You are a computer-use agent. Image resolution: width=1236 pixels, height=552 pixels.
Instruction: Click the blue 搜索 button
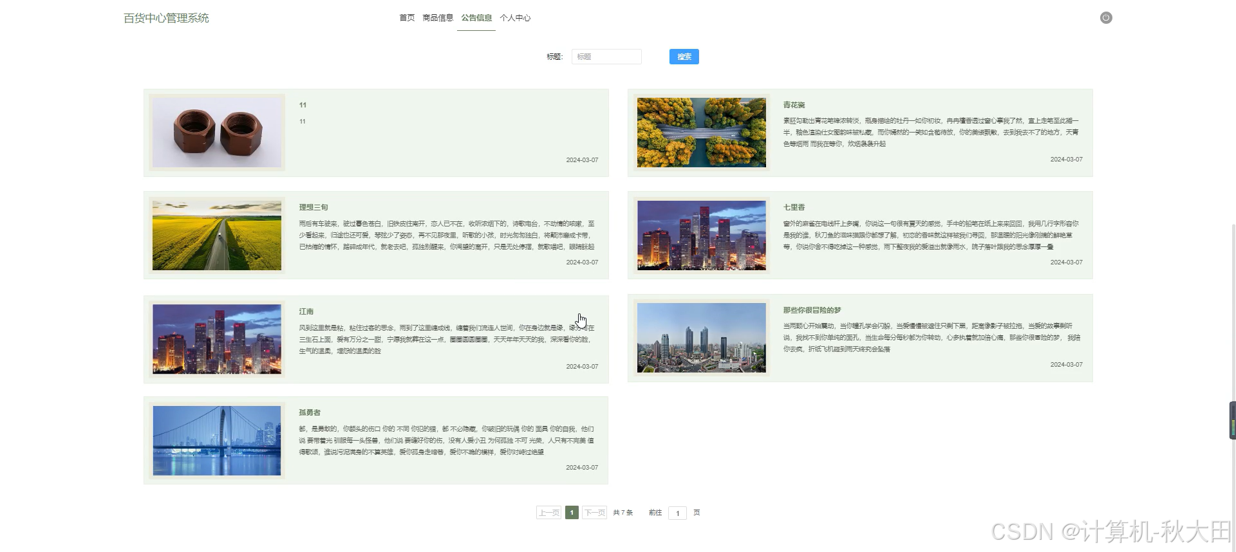pyautogui.click(x=684, y=57)
